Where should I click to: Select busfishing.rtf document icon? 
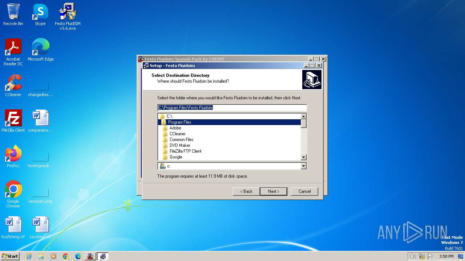coord(13,228)
